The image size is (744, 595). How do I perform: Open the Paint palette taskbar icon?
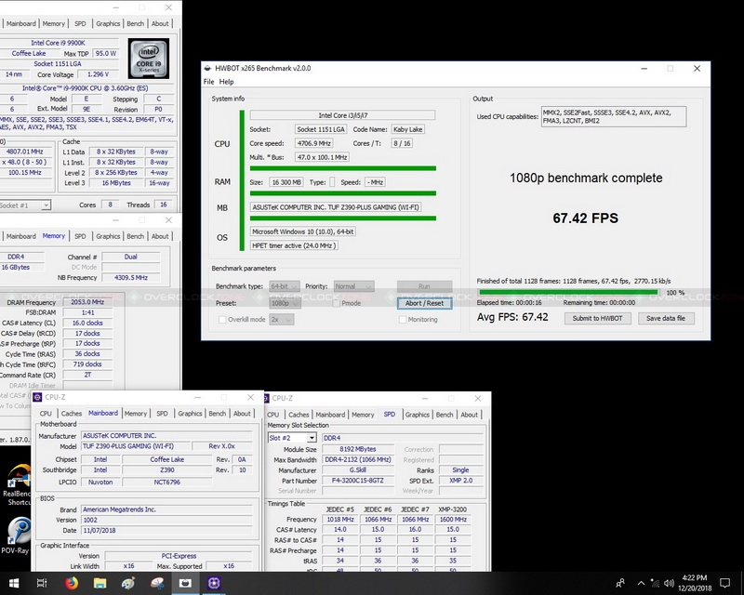pyautogui.click(x=128, y=583)
